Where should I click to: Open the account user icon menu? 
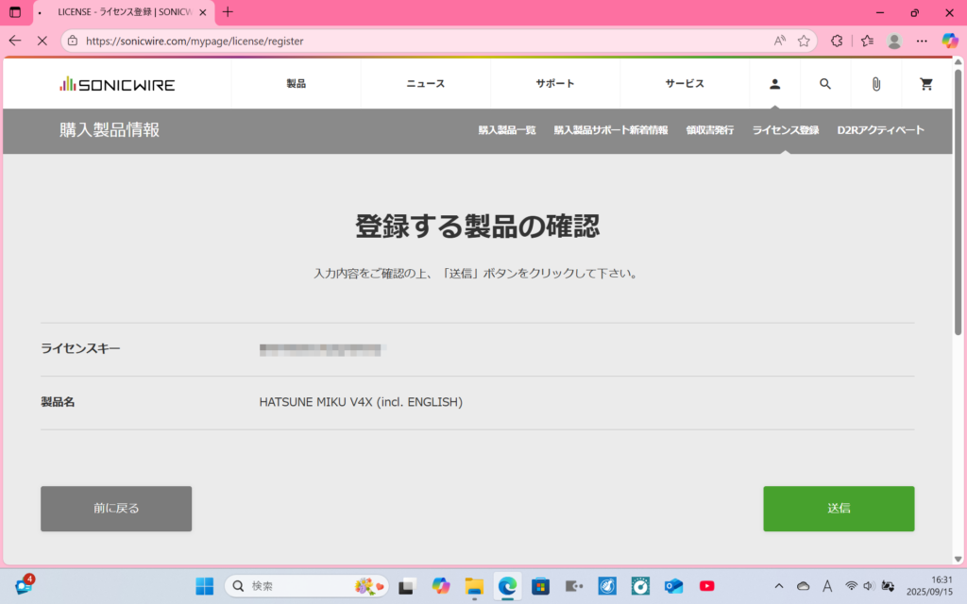point(774,84)
